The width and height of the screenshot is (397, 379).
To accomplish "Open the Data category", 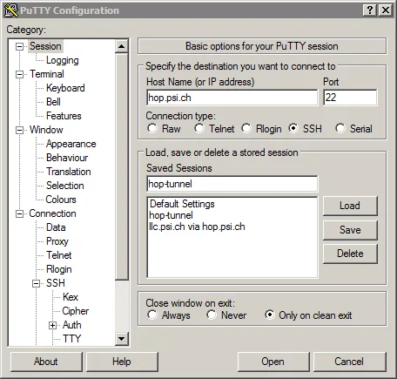I will (56, 227).
